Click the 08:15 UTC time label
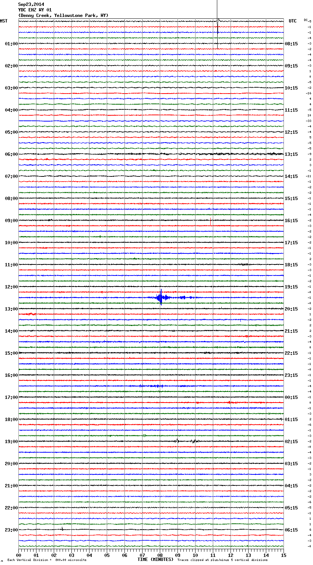Screen dimensions: 313x565 [291, 44]
